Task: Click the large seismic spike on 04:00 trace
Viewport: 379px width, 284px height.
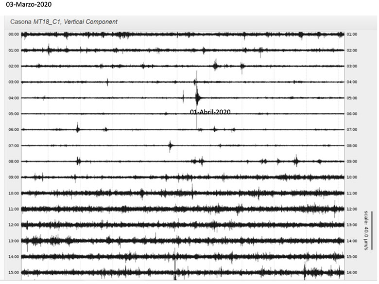Action: 197,98
